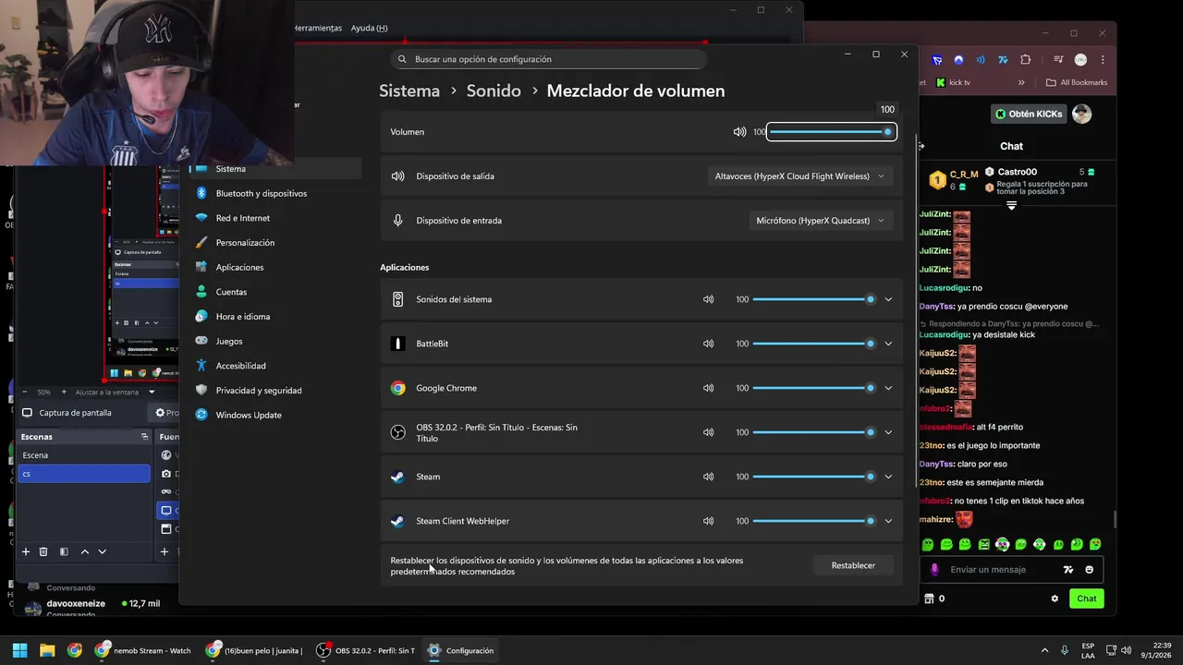This screenshot has height=665, width=1183.
Task: Go to Sistema breadcrumb link
Action: coord(409,91)
